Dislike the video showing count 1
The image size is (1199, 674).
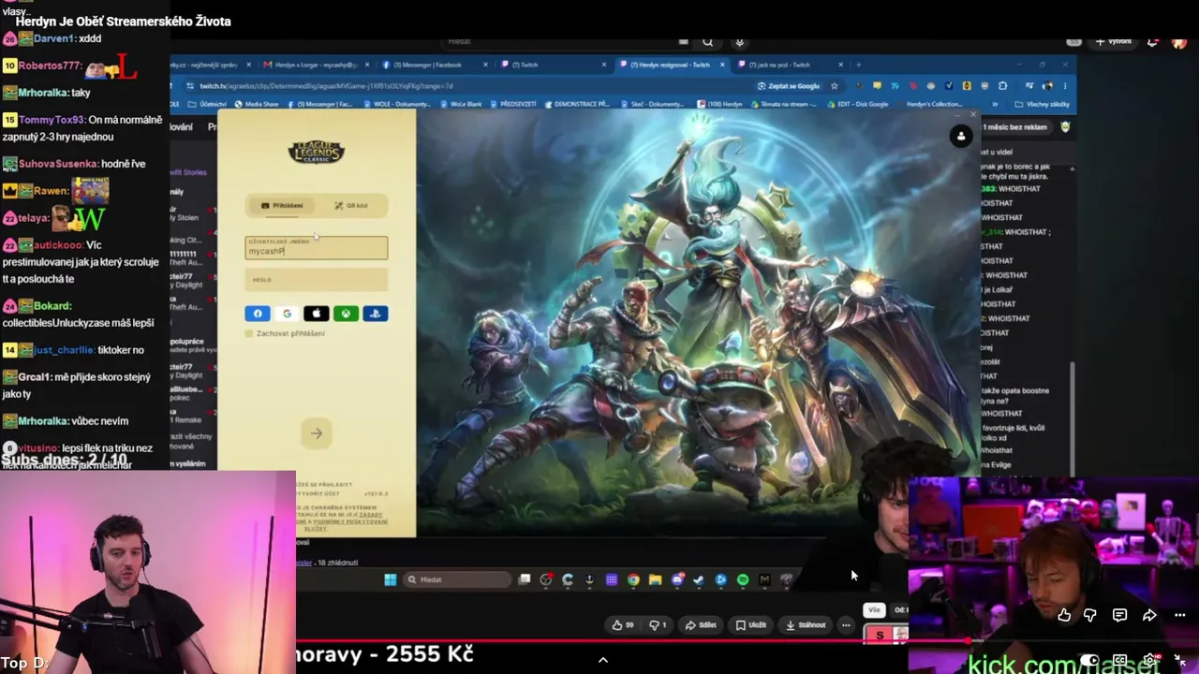[658, 624]
